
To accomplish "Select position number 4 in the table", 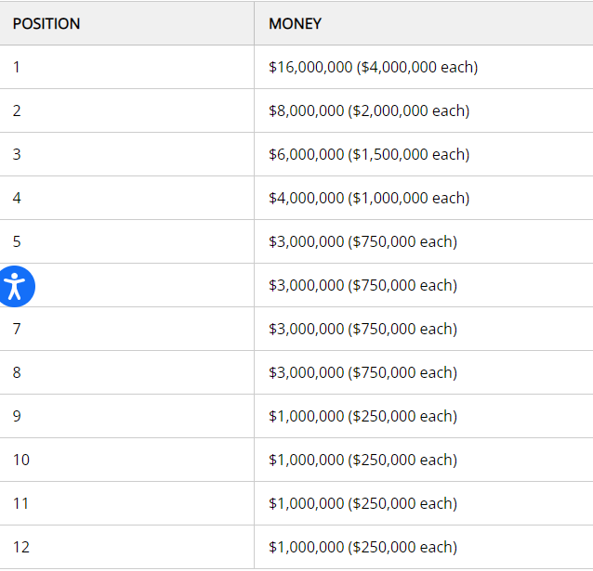I will (x=17, y=199).
